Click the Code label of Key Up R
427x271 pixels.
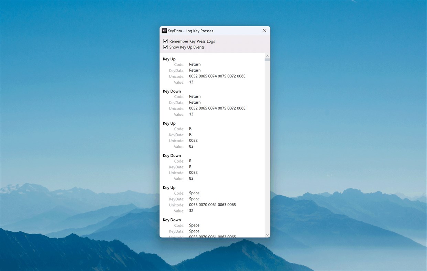coord(179,128)
